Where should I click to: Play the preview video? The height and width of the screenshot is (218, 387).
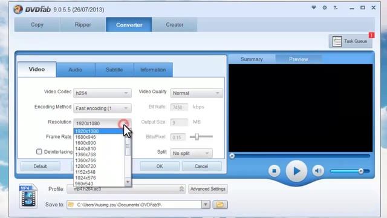(x=296, y=171)
